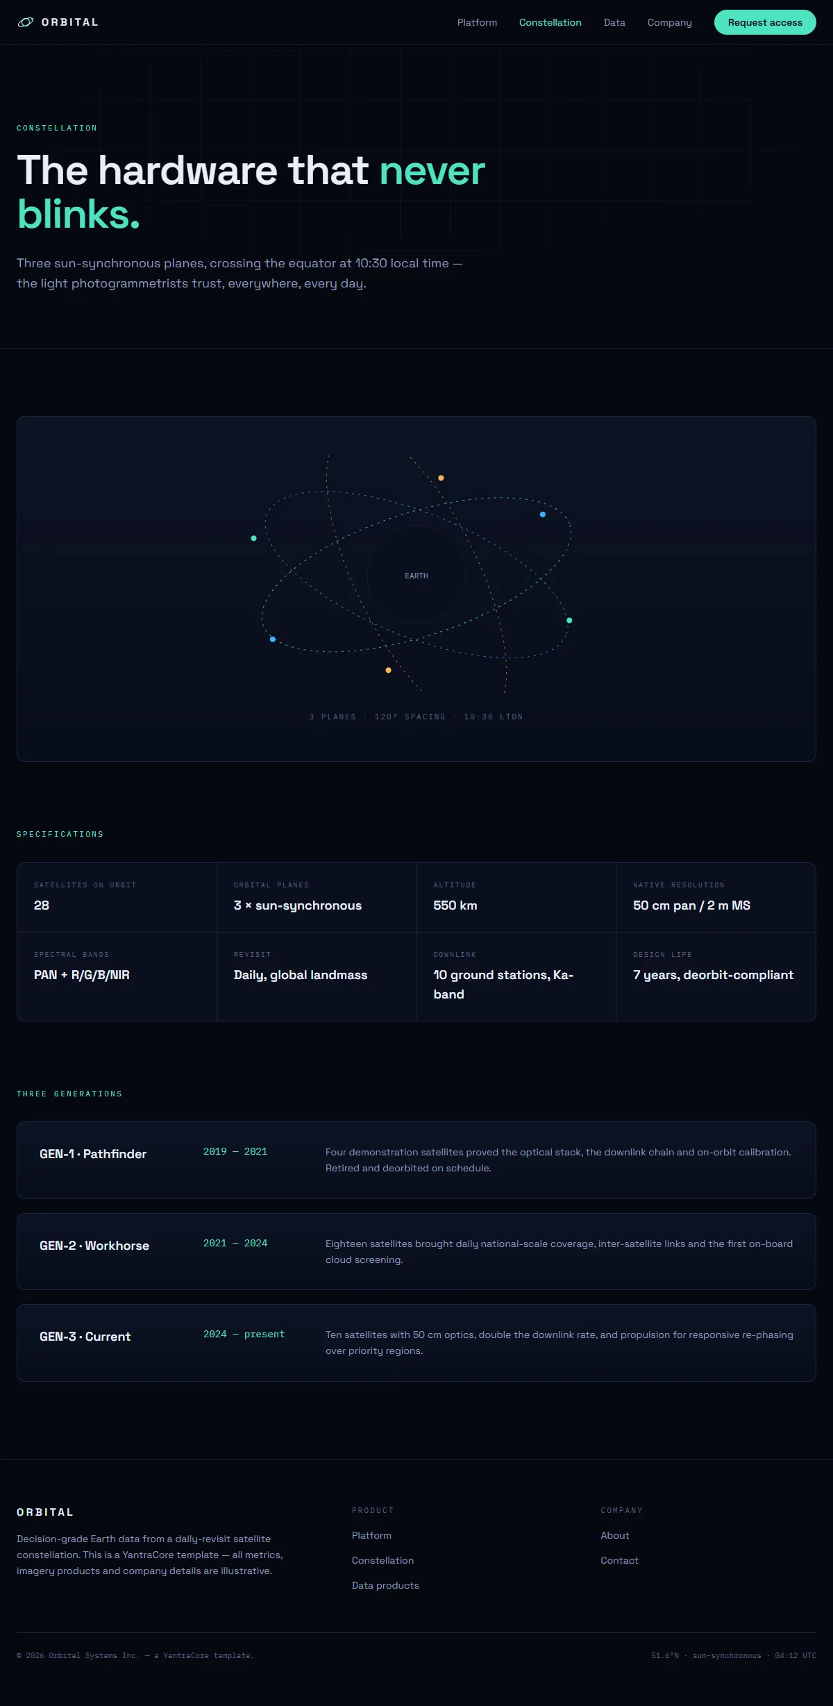Click the Request access button

click(765, 22)
